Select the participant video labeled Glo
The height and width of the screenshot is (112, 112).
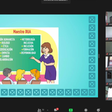109,34
